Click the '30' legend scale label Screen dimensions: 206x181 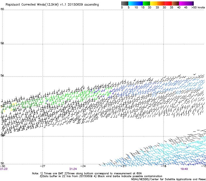click(164, 8)
